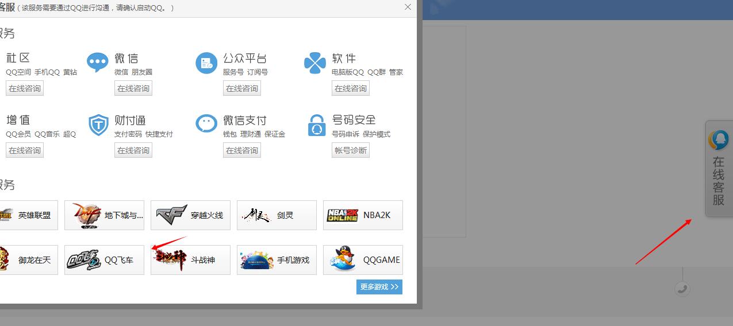The image size is (733, 326).
Task: Click the 公众平台 round blue icon
Action: point(206,63)
